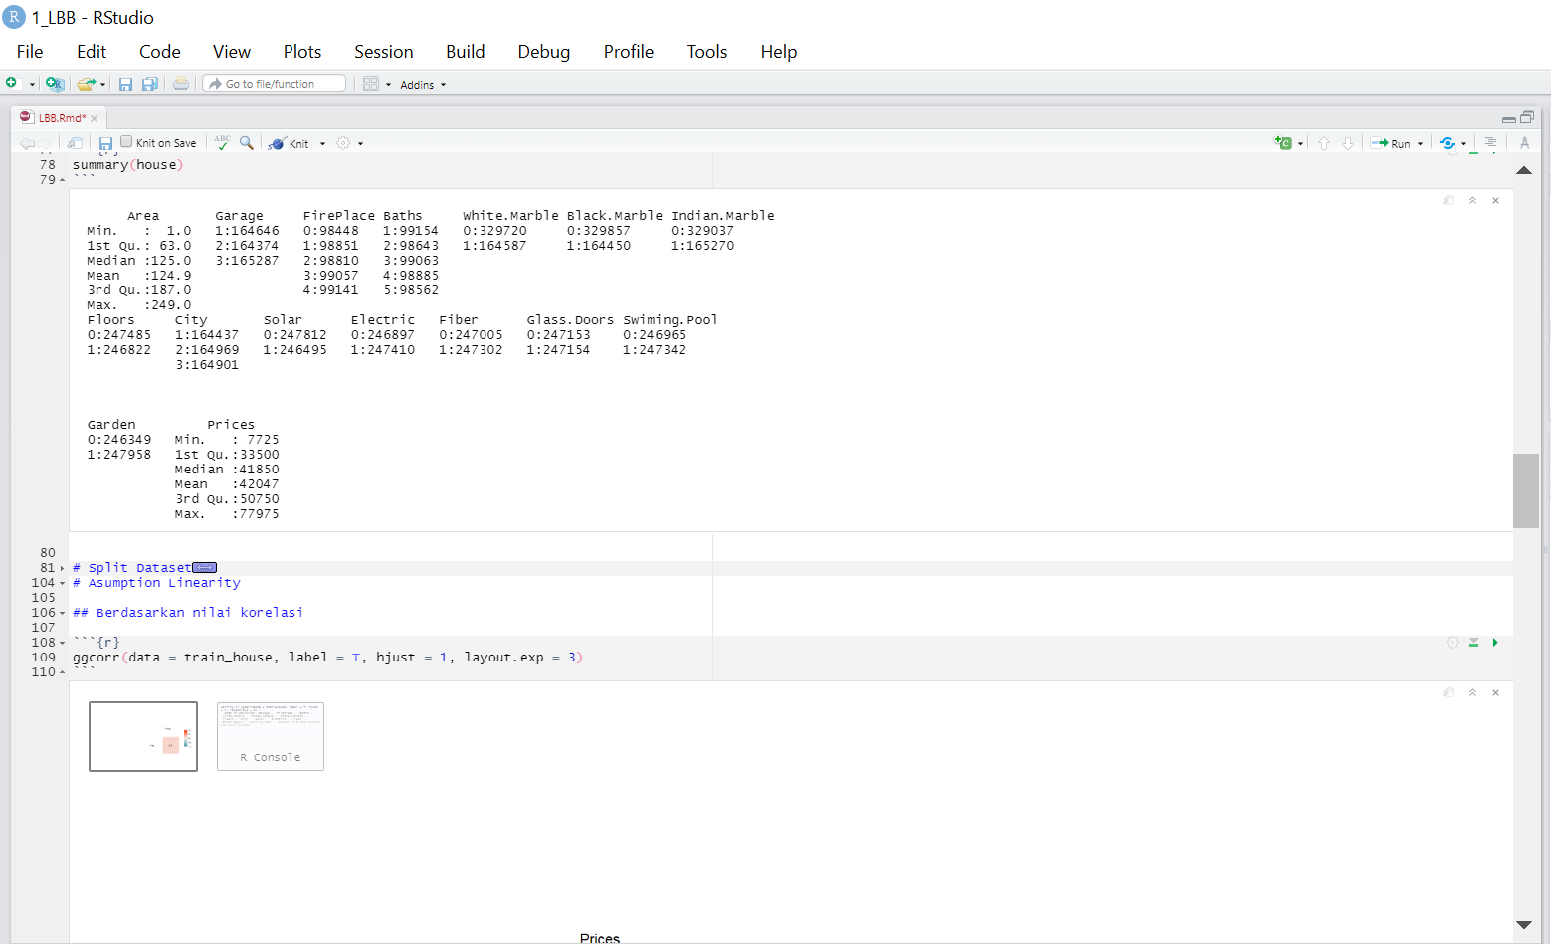Jump to the next chunk with the down arrow
This screenshot has width=1551, height=944.
[1349, 143]
